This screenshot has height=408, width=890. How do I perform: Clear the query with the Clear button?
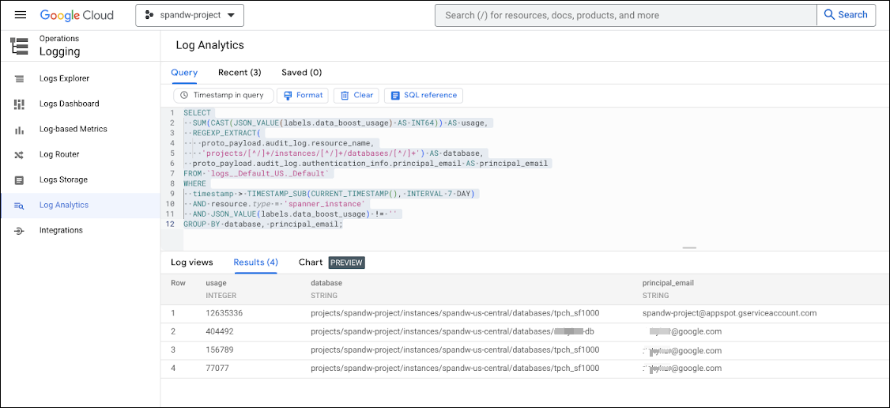(356, 95)
